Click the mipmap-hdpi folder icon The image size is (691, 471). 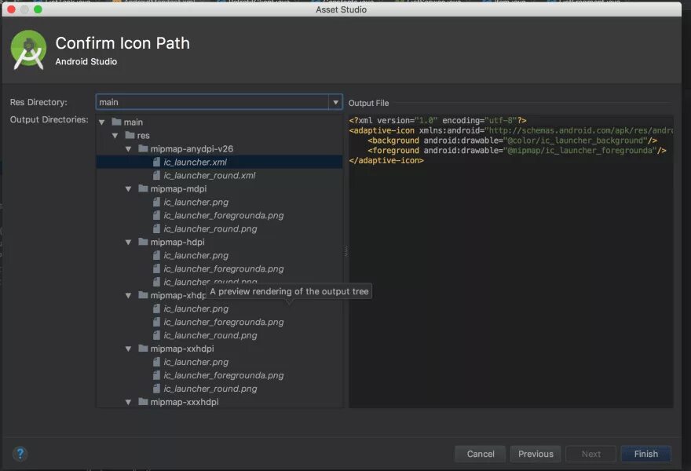coord(143,242)
